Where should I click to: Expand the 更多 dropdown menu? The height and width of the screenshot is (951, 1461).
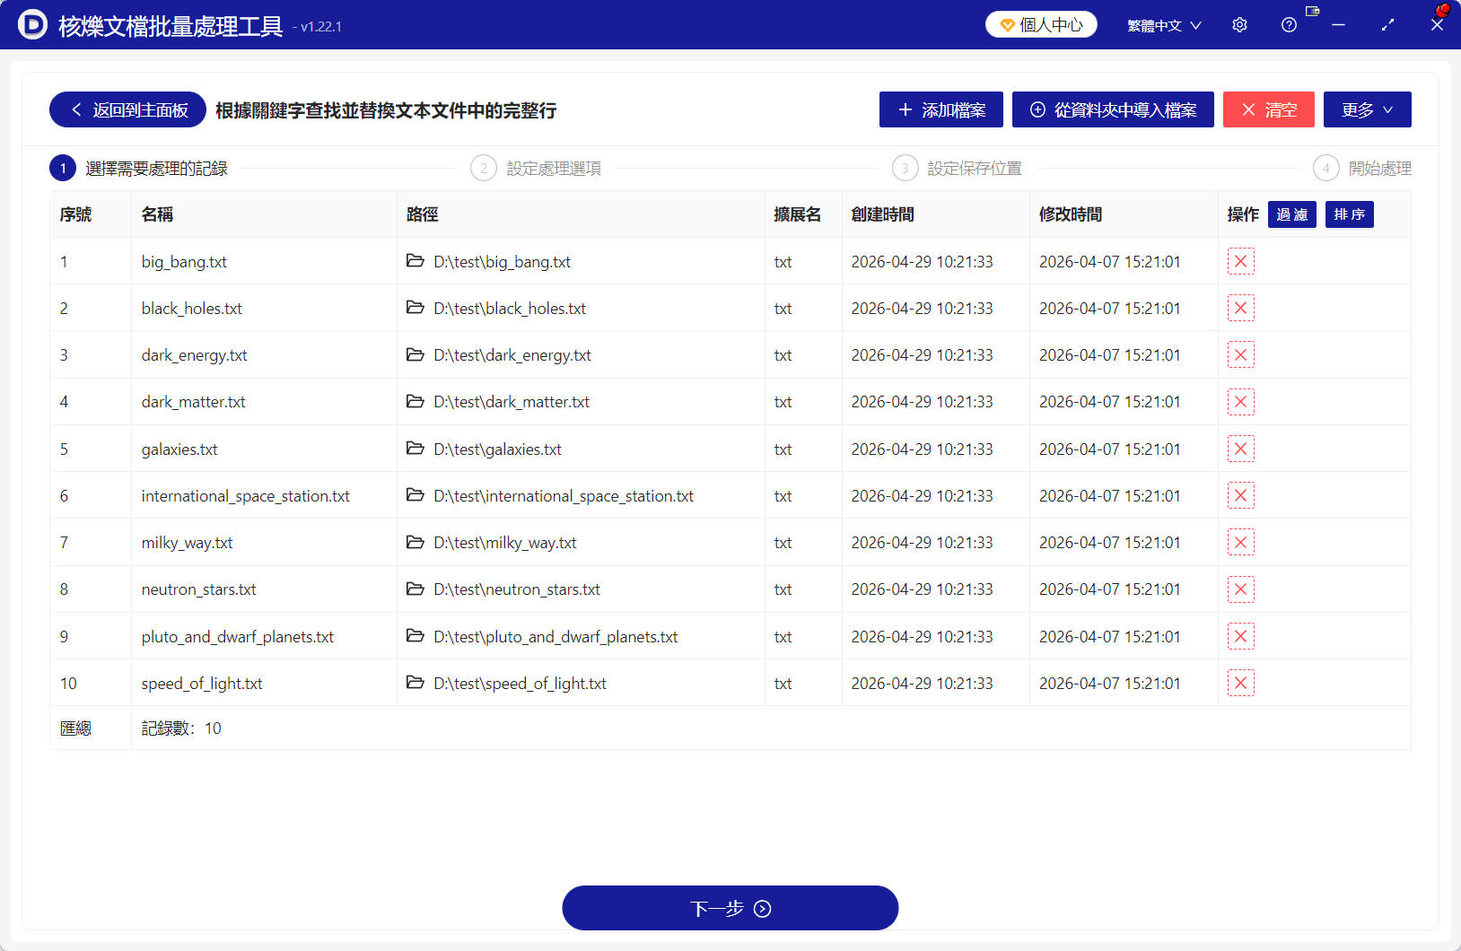point(1366,109)
